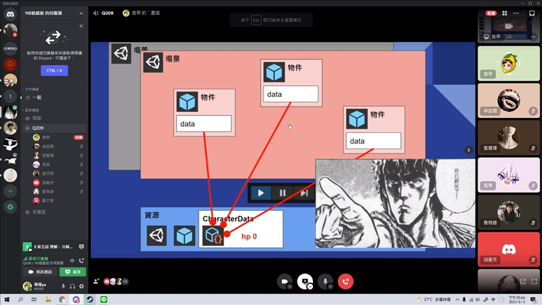This screenshot has height=305, width=542.
Task: Open the camera options dropdown arrow
Action: pos(290,287)
